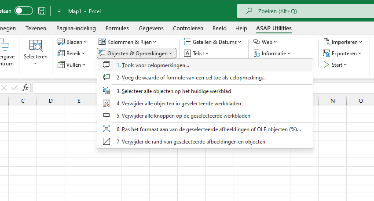374x201 pixels.
Task: Click the formula bar cancel X icon
Action: click(x=4, y=88)
